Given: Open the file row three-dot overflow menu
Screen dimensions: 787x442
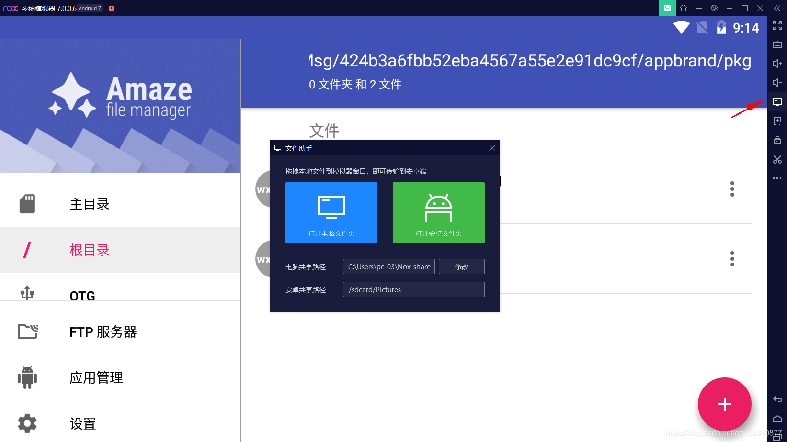Looking at the screenshot, I should coord(732,189).
